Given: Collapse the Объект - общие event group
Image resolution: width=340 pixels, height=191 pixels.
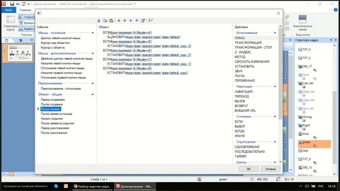Looking at the screenshot, I should click(92, 94).
